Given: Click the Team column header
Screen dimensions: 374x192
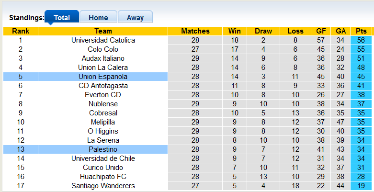Looking at the screenshot, I should (x=103, y=31).
